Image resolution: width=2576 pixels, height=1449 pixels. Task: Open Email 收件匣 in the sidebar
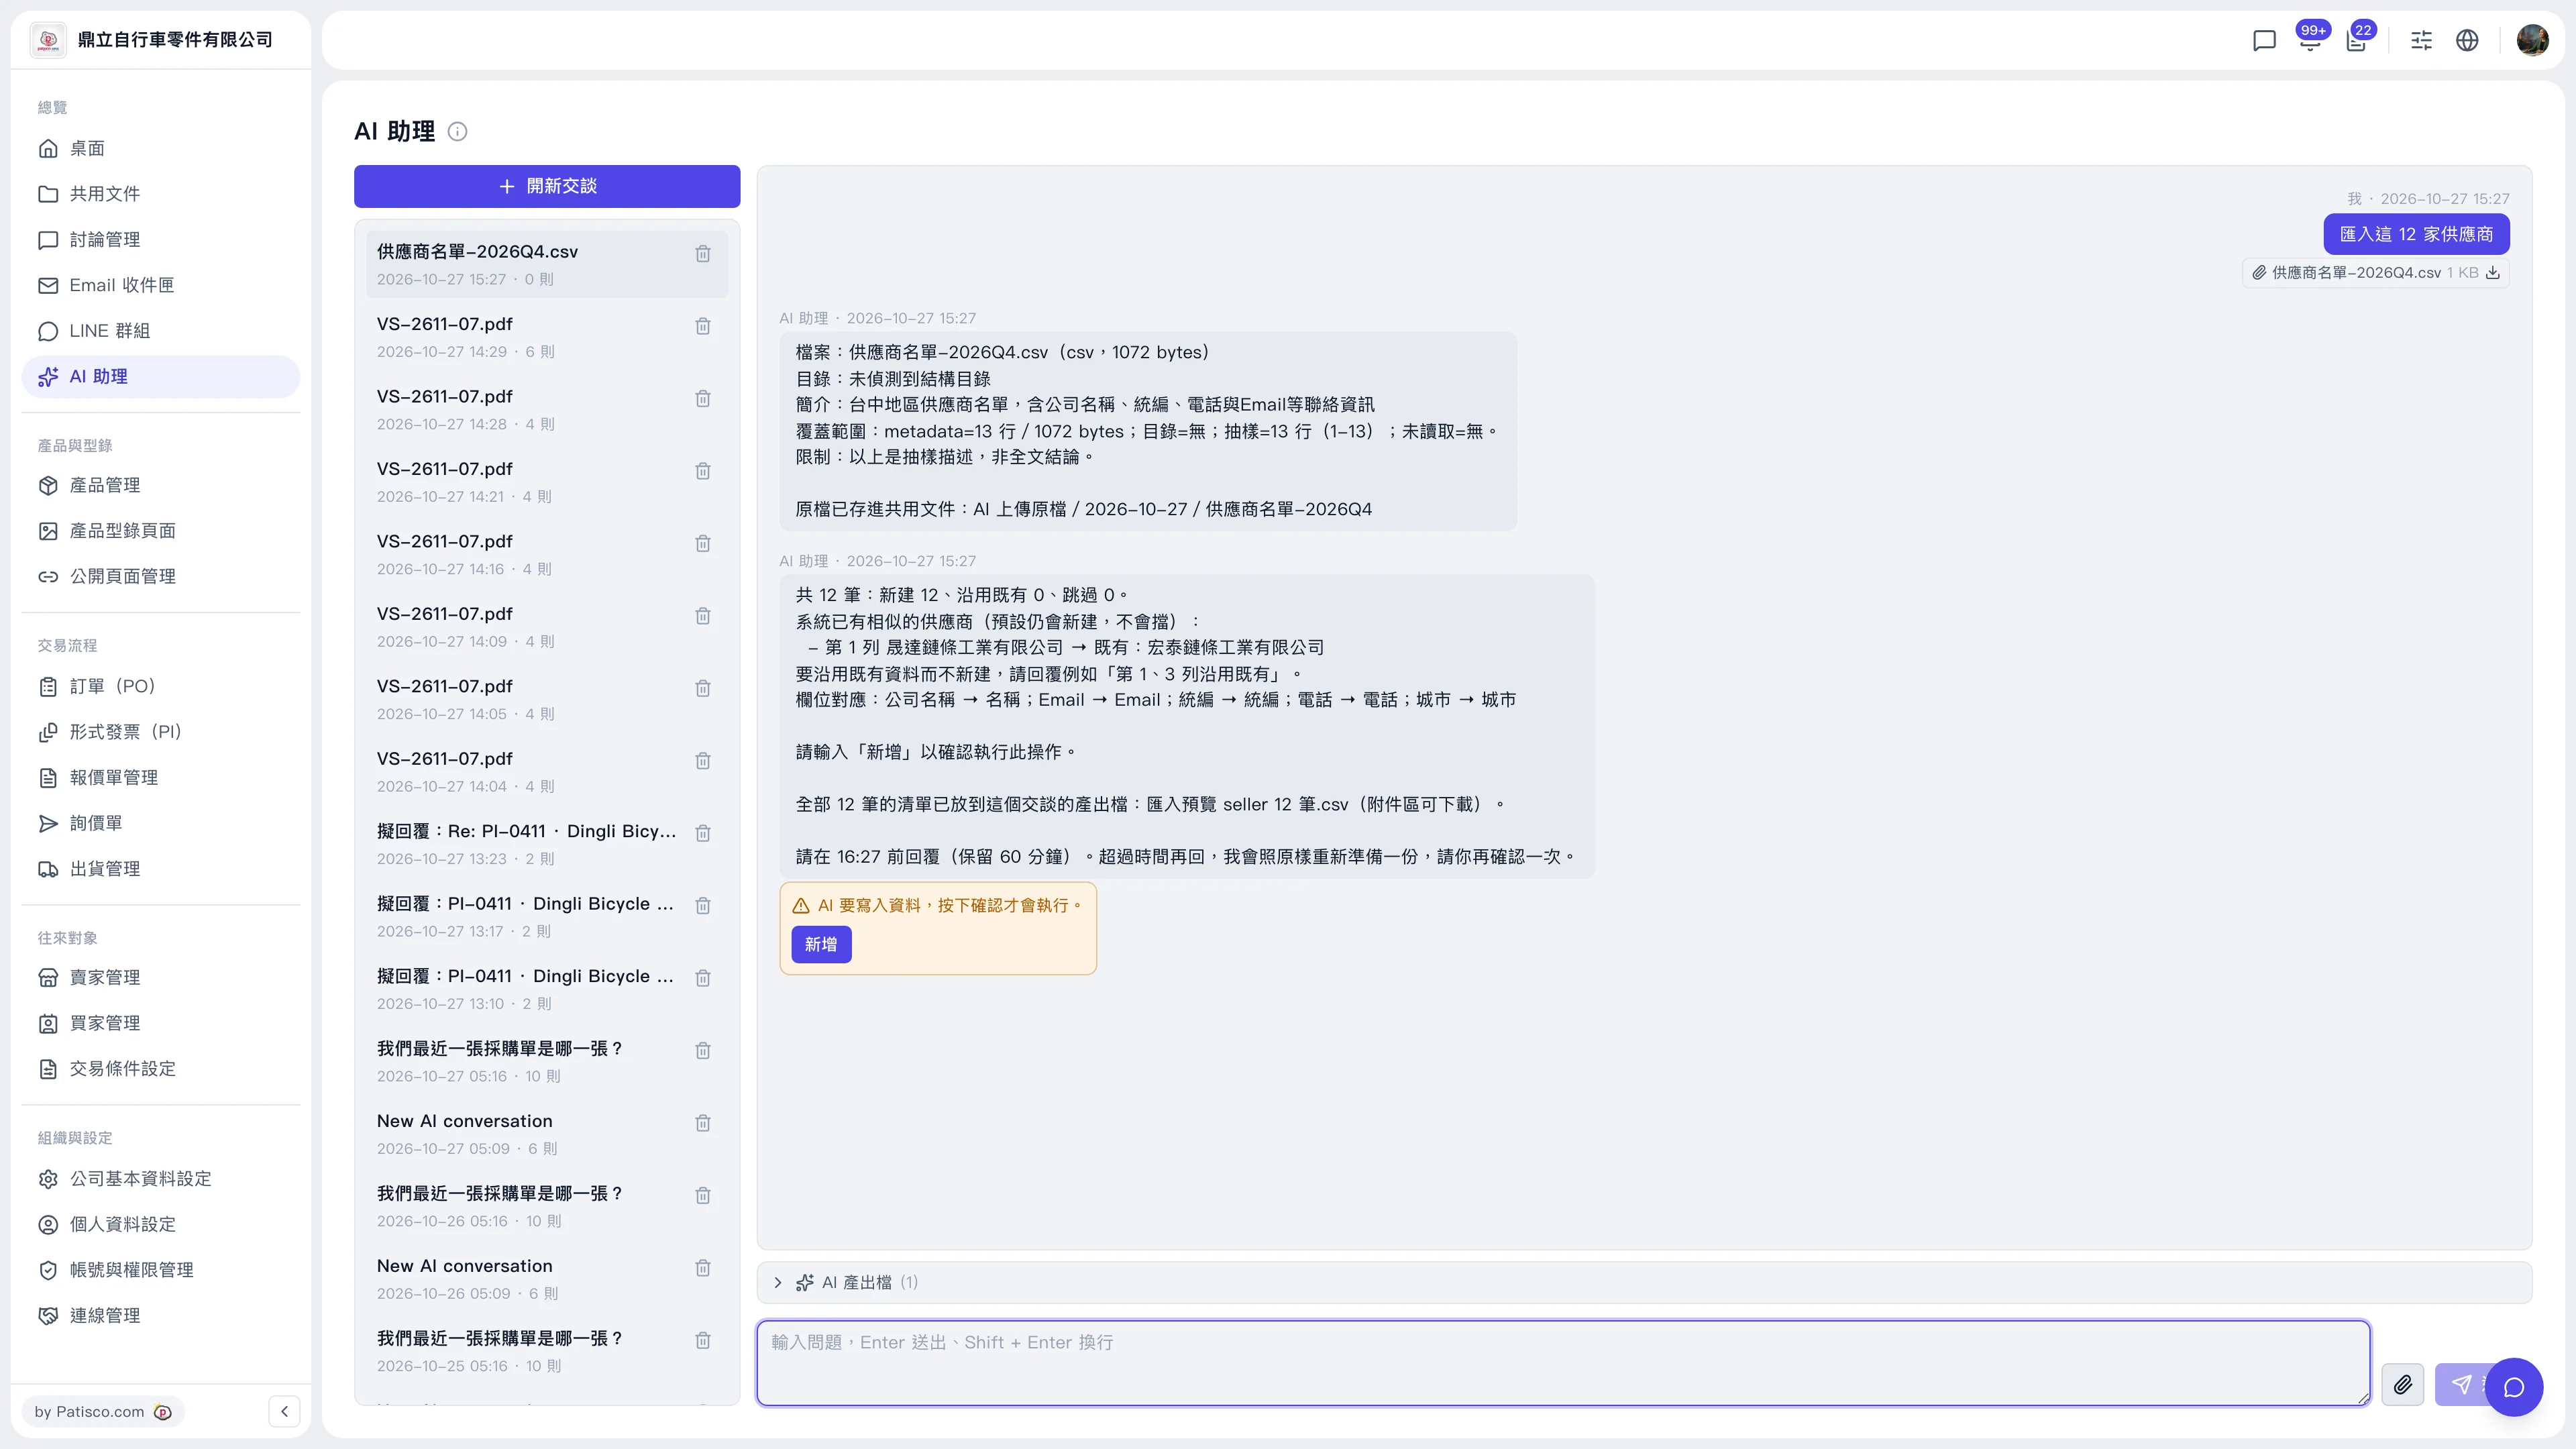pyautogui.click(x=161, y=285)
